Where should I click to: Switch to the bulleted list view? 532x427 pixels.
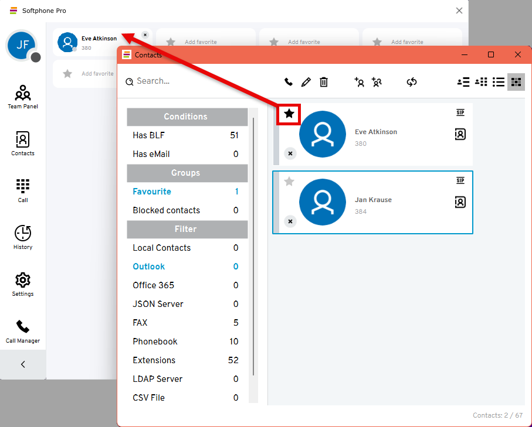499,82
